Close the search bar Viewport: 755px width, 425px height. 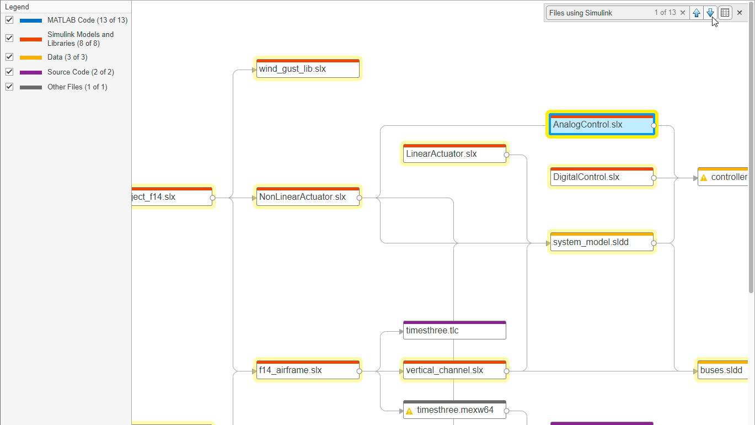[x=740, y=13]
